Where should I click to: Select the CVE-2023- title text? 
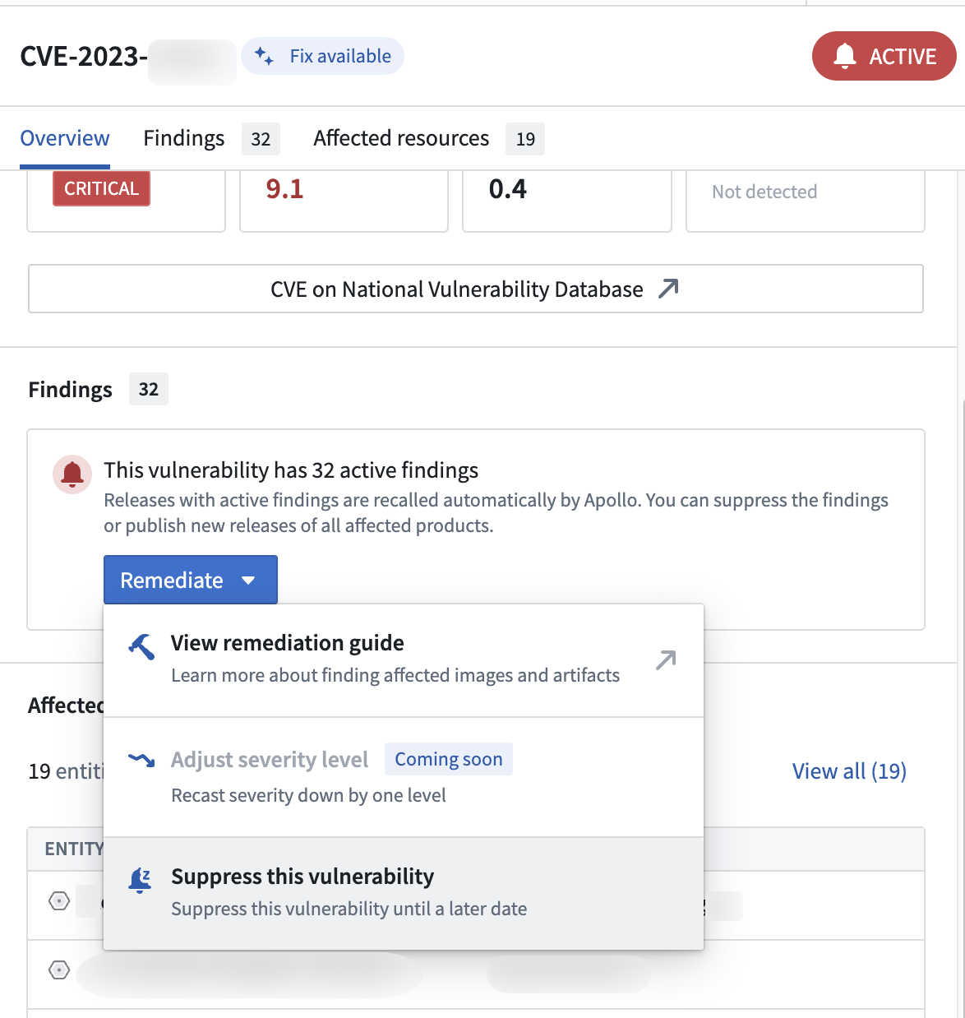pos(84,56)
